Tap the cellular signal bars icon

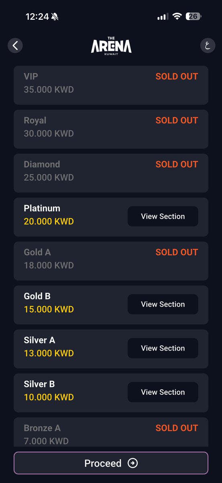[162, 17]
